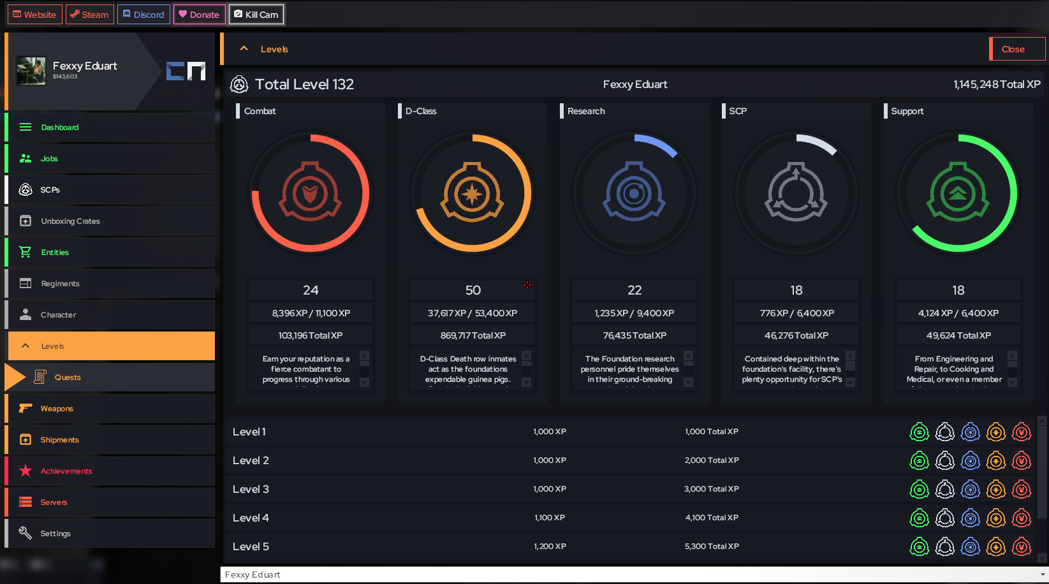Image resolution: width=1049 pixels, height=584 pixels.
Task: Open the Discord link button
Action: click(x=143, y=15)
